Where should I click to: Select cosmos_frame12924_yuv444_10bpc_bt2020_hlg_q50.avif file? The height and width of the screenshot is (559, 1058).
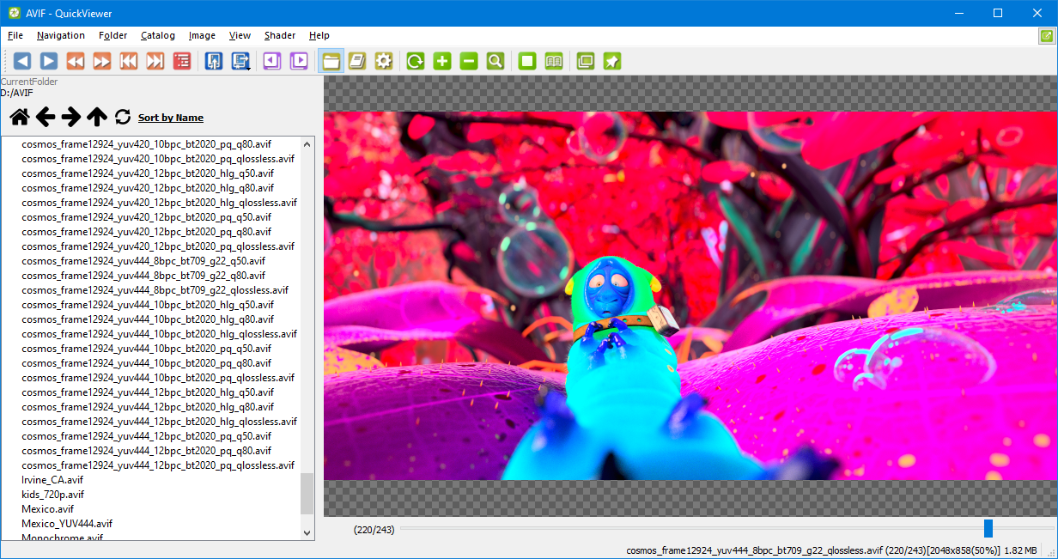coord(148,305)
